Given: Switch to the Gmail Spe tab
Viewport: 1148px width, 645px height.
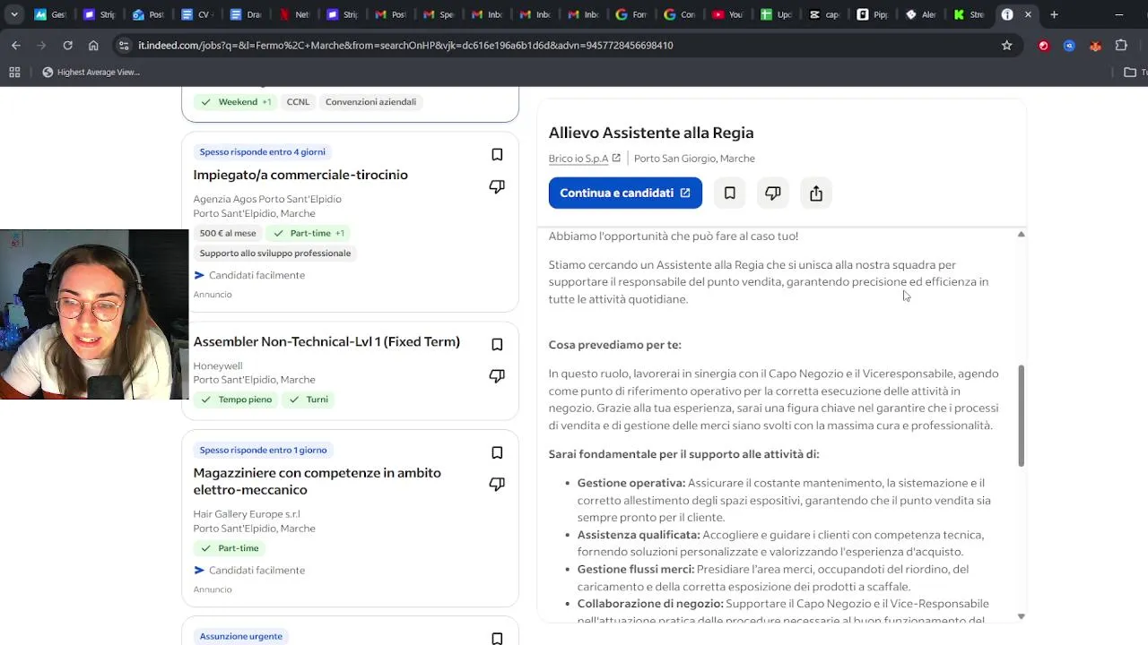Looking at the screenshot, I should coord(438,14).
